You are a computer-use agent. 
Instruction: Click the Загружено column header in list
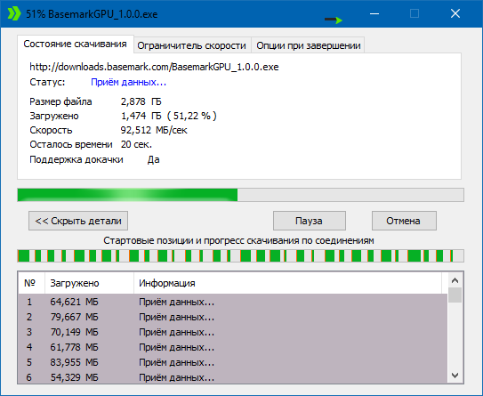[89, 283]
